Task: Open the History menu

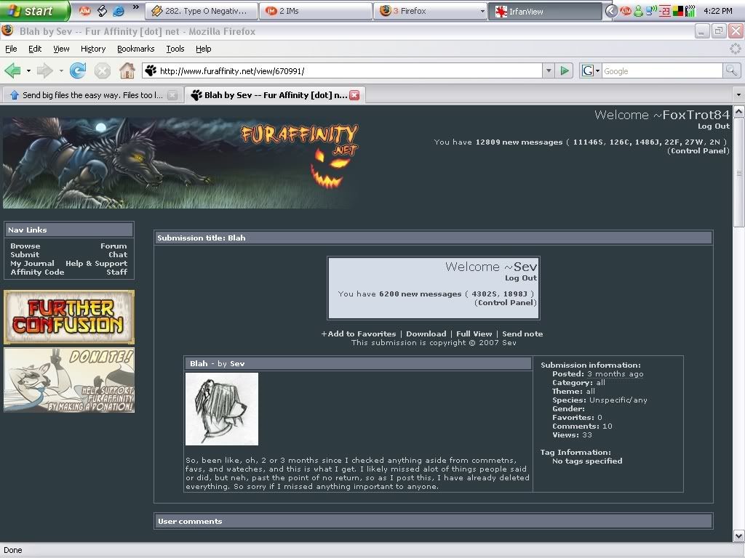Action: pos(93,49)
